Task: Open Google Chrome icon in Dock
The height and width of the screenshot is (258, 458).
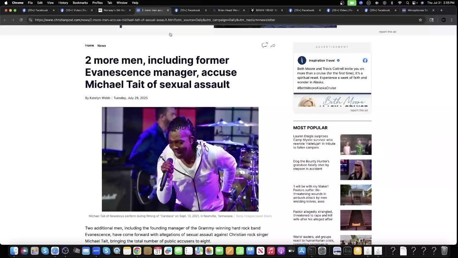Action: coord(137,251)
